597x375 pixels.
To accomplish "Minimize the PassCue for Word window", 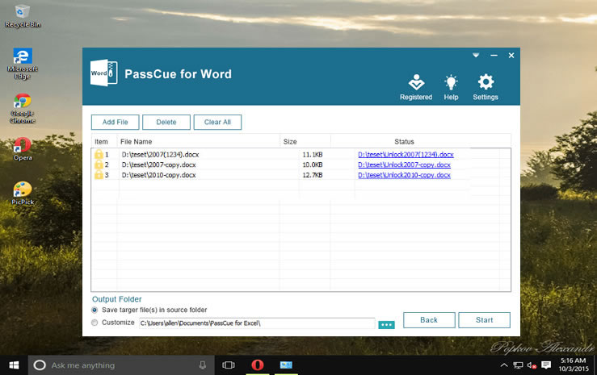I will pyautogui.click(x=494, y=56).
